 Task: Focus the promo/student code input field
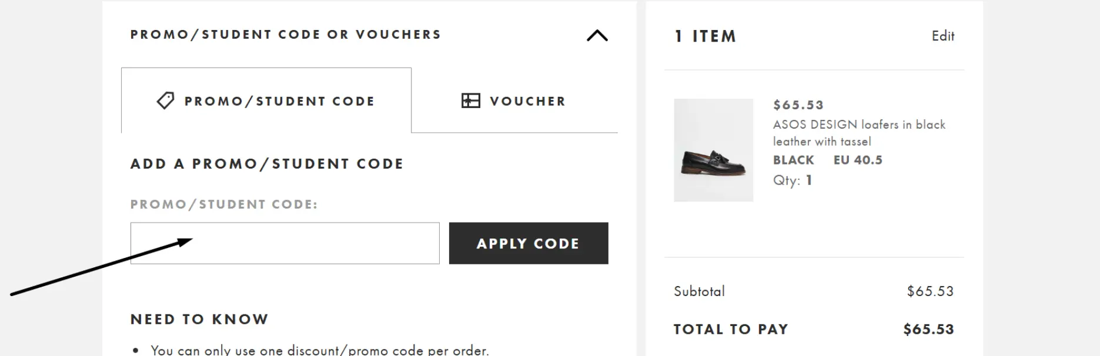click(x=285, y=243)
